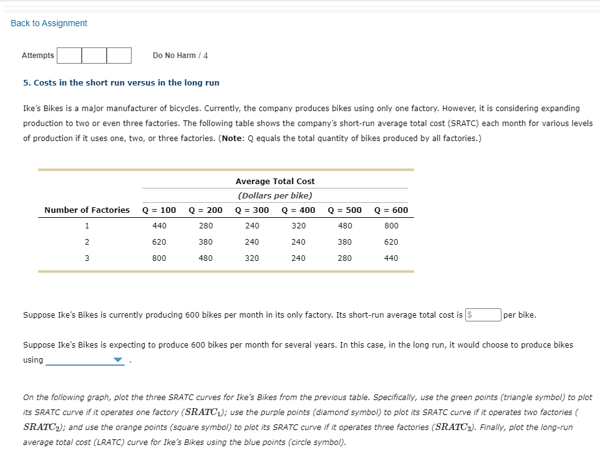Image resolution: width=600 pixels, height=450 pixels.
Task: Click three-factory cost at Q = 300
Action: coord(252,258)
